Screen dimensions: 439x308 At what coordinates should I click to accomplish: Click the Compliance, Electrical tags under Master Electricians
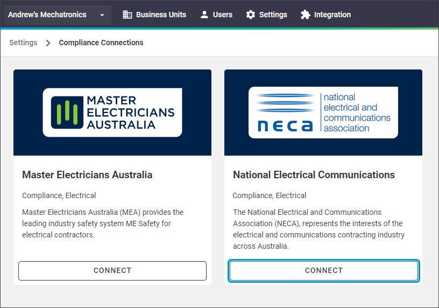coord(59,195)
